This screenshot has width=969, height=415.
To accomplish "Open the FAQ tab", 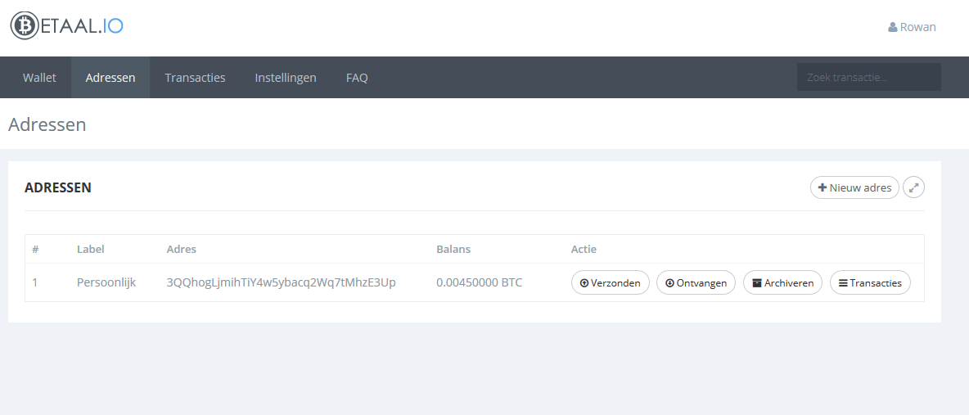I will pyautogui.click(x=357, y=78).
